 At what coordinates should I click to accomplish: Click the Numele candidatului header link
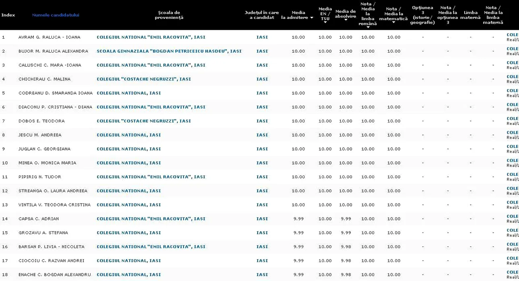[56, 15]
